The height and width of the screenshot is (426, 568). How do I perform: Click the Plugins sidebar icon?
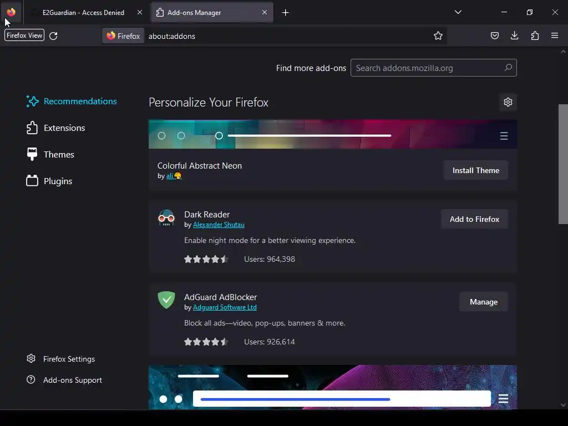click(32, 181)
